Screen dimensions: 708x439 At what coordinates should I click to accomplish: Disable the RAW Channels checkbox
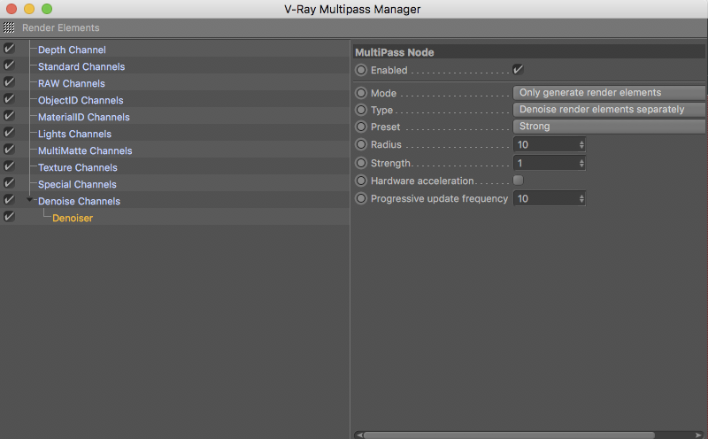click(9, 81)
